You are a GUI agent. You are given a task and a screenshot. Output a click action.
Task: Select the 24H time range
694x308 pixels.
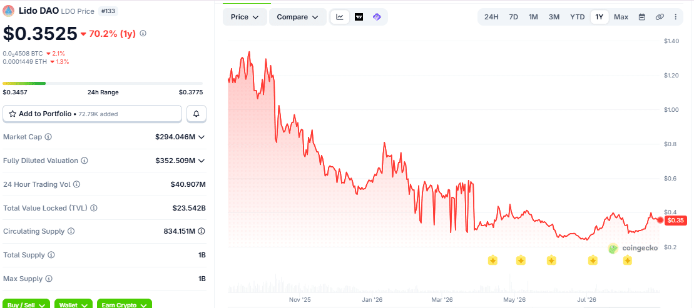491,17
